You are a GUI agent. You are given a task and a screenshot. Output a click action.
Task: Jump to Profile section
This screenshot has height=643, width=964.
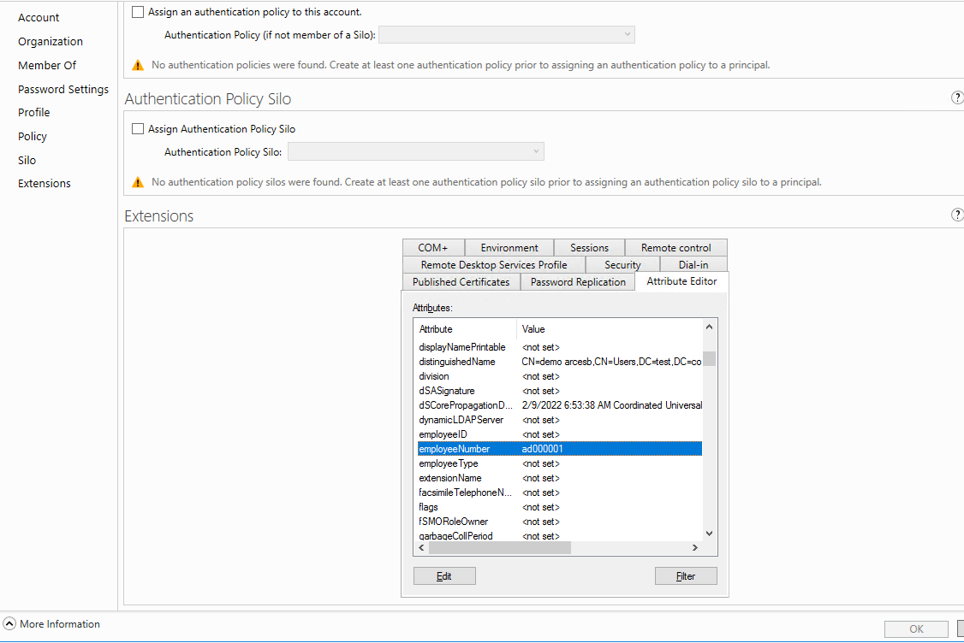33,112
